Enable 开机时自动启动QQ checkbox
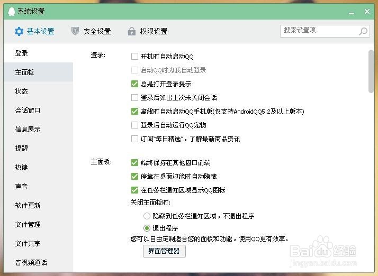This screenshot has height=276, width=378. click(x=134, y=57)
